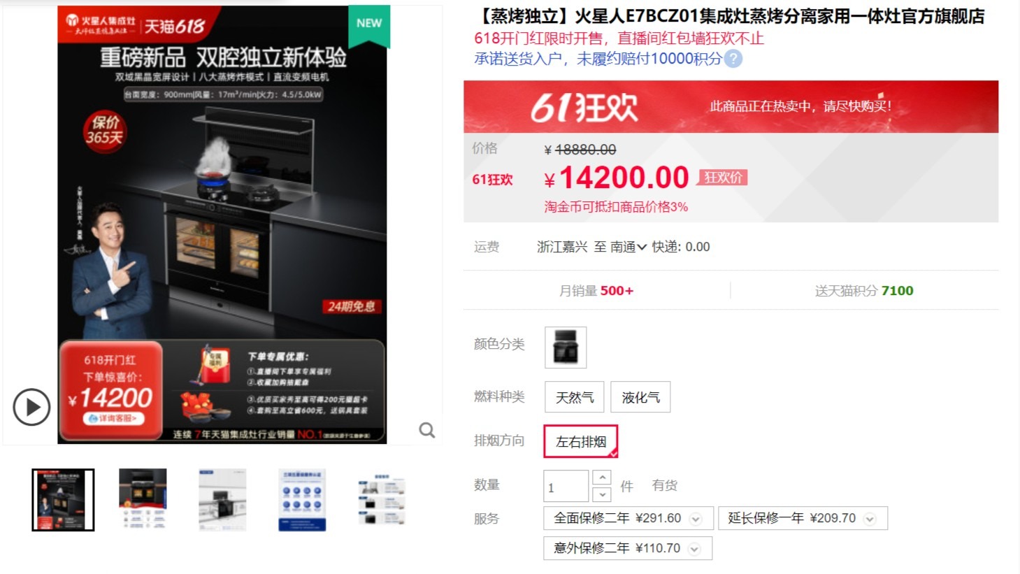Play the product video
Screen dimensions: 1020x574
pyautogui.click(x=31, y=407)
